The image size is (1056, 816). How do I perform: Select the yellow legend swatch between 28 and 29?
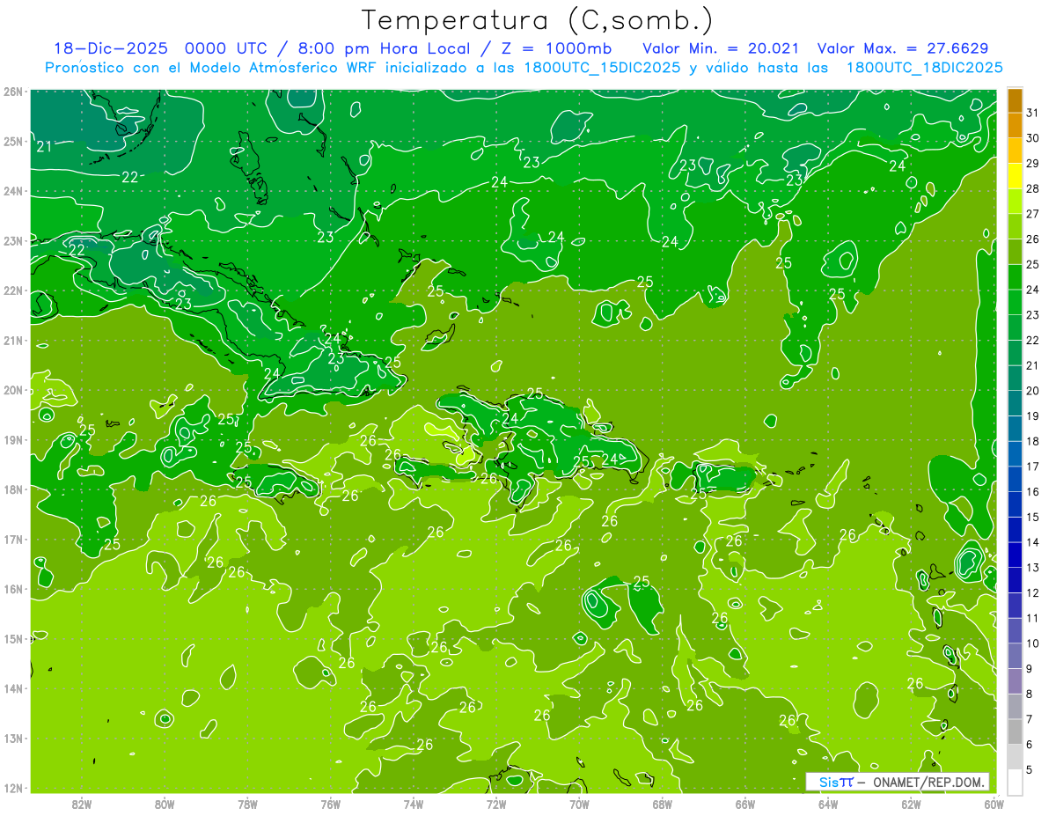(x=1015, y=176)
